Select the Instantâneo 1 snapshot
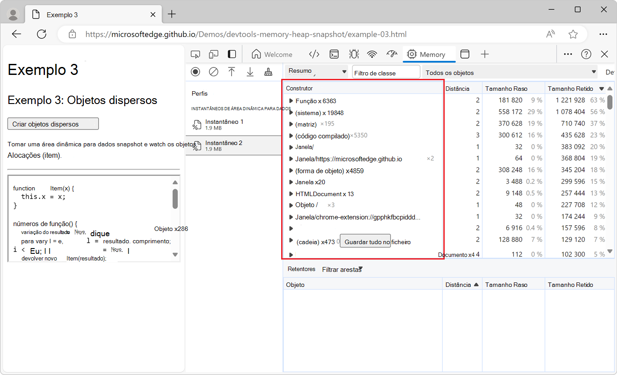This screenshot has width=617, height=375. point(224,124)
